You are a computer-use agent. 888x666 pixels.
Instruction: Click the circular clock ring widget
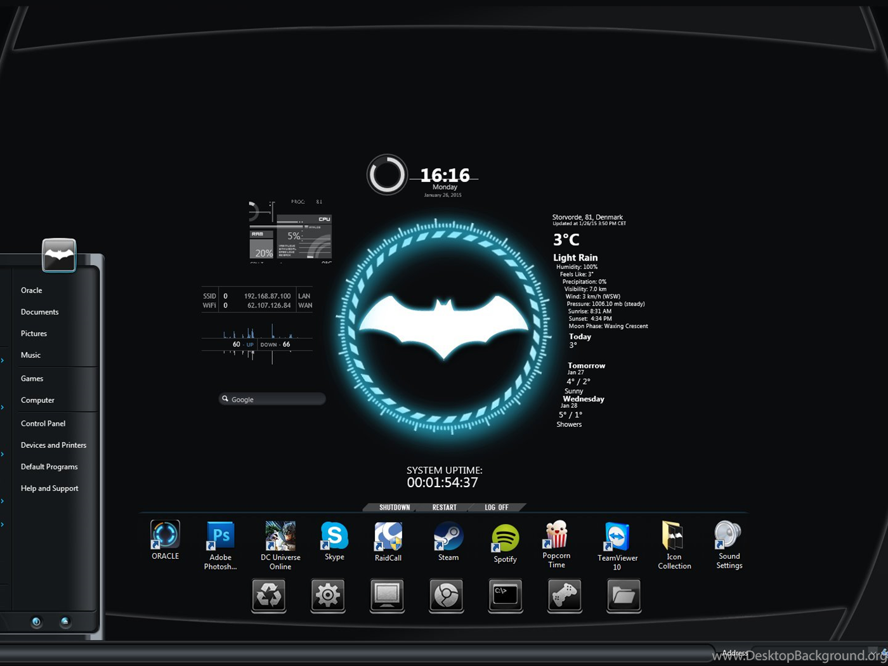pos(387,174)
